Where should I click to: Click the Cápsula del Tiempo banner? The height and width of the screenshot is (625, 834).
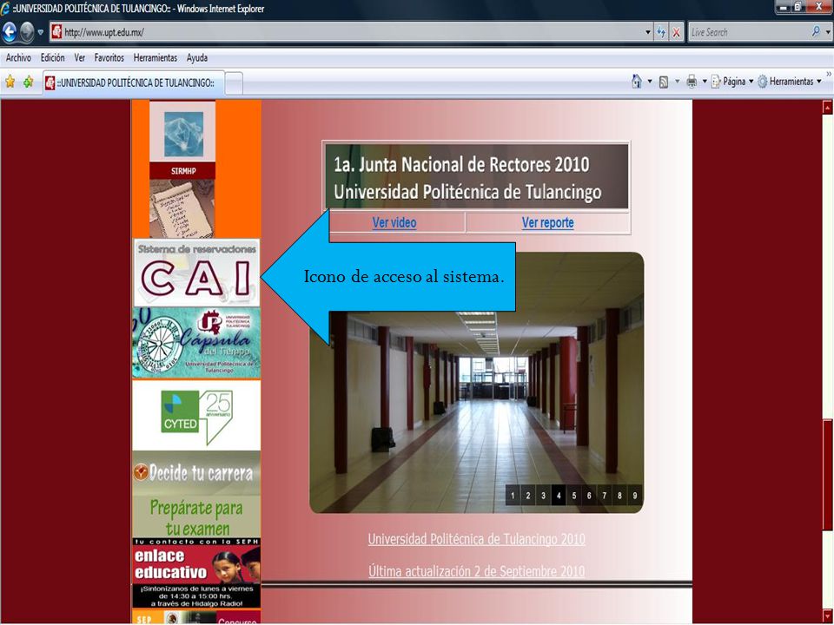[196, 343]
